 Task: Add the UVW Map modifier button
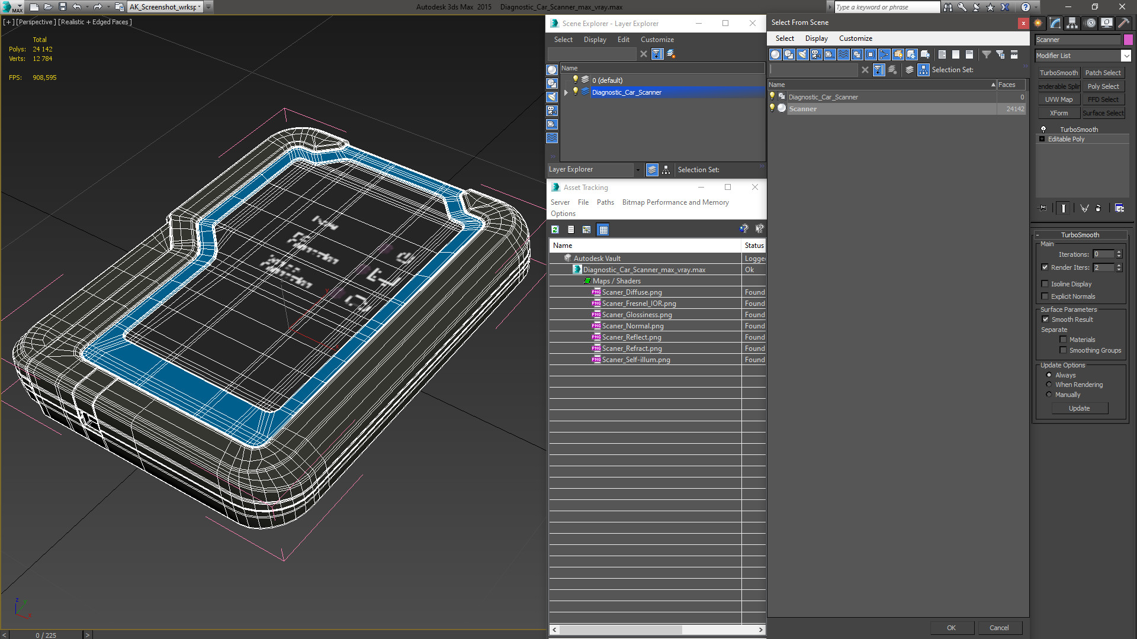click(x=1058, y=99)
